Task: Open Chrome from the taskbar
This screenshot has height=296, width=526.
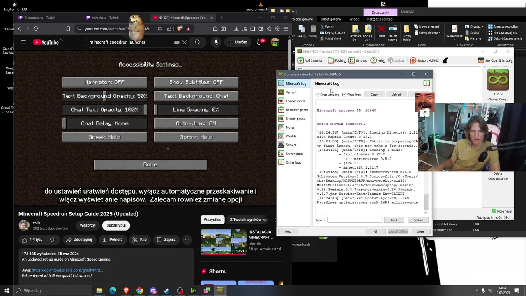Action: click(140, 291)
